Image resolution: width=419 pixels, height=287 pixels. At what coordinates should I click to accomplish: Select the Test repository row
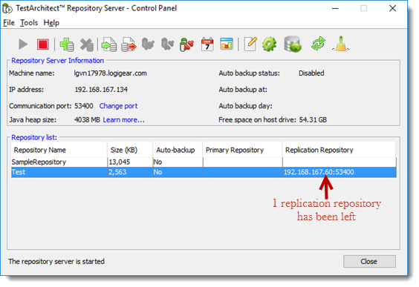[x=204, y=172]
